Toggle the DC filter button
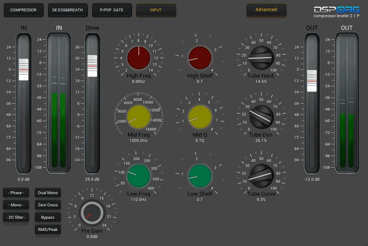368x246 pixels. coord(16,217)
